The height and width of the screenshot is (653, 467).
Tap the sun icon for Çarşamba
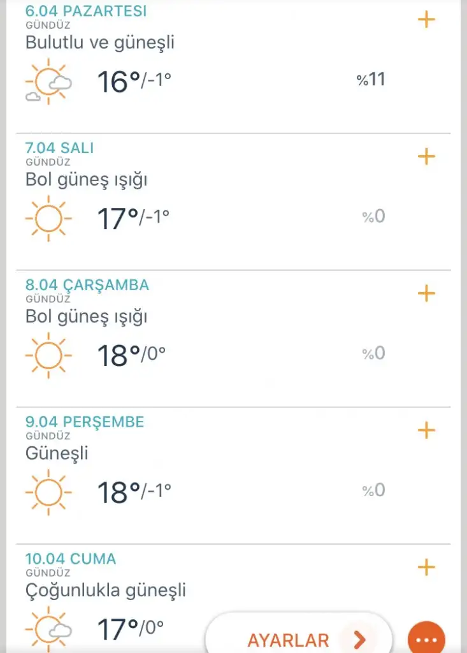click(x=48, y=355)
